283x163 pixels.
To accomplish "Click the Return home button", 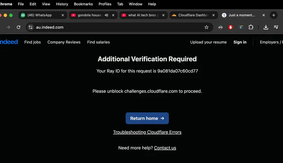I will (x=147, y=118).
